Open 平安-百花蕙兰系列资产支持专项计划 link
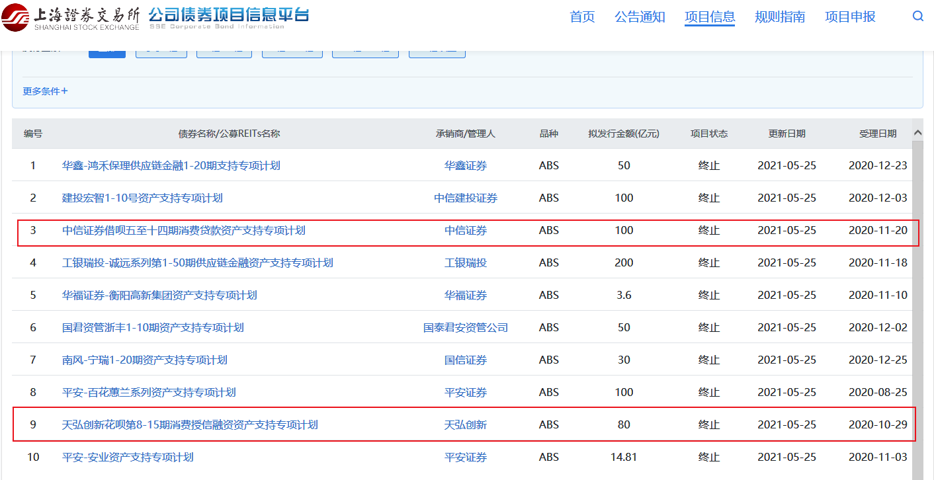 [x=149, y=392]
